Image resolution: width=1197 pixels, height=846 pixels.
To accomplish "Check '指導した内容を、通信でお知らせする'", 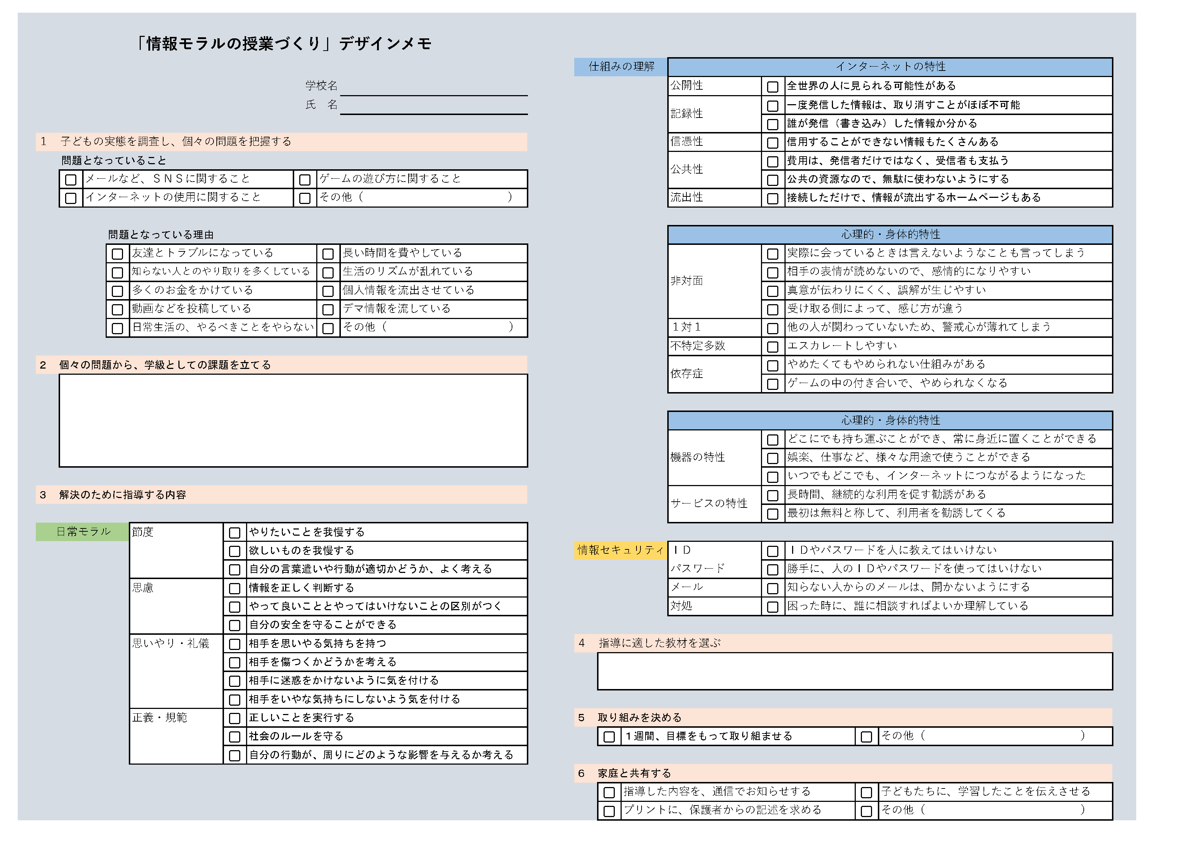I will click(609, 793).
